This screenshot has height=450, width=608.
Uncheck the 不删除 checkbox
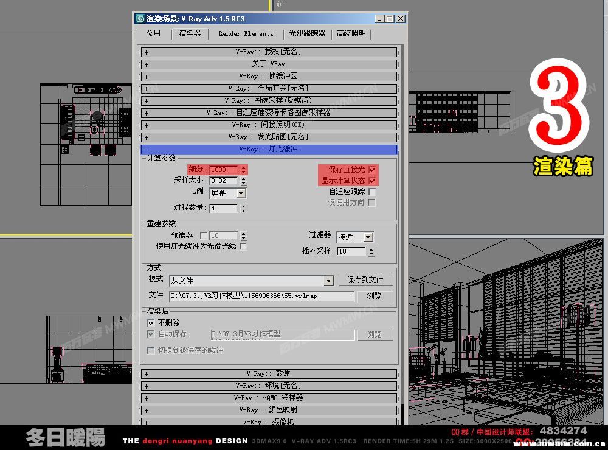(151, 323)
